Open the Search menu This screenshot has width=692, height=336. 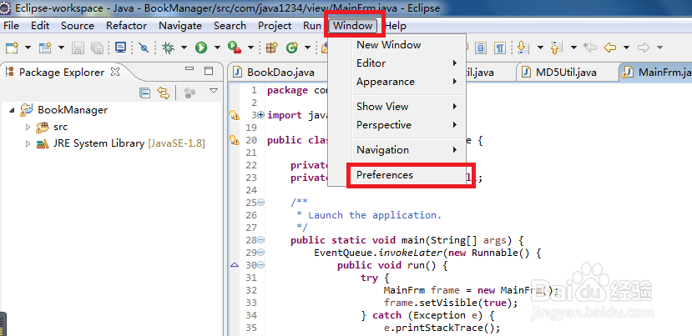(x=230, y=26)
